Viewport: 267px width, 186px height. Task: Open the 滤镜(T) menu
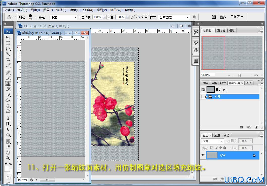75,10
